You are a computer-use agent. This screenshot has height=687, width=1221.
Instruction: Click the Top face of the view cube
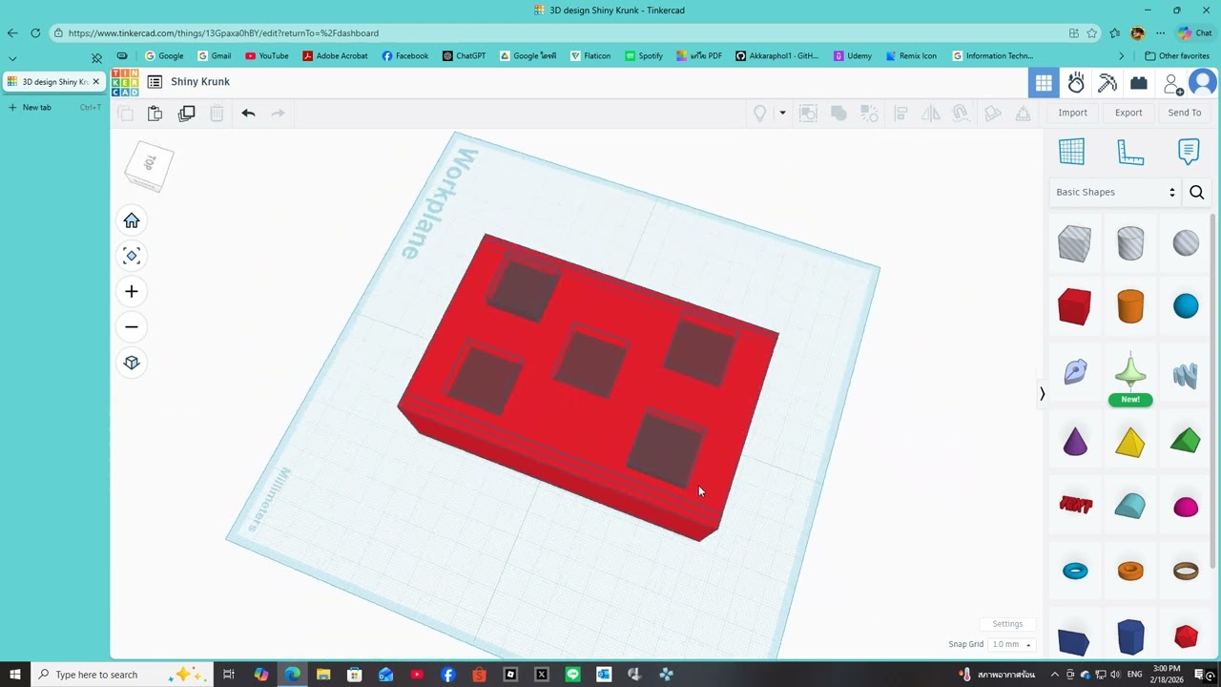(x=150, y=163)
